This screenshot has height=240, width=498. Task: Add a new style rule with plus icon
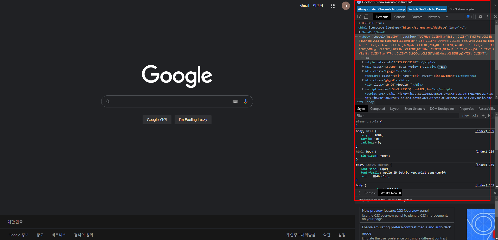pyautogui.click(x=483, y=115)
